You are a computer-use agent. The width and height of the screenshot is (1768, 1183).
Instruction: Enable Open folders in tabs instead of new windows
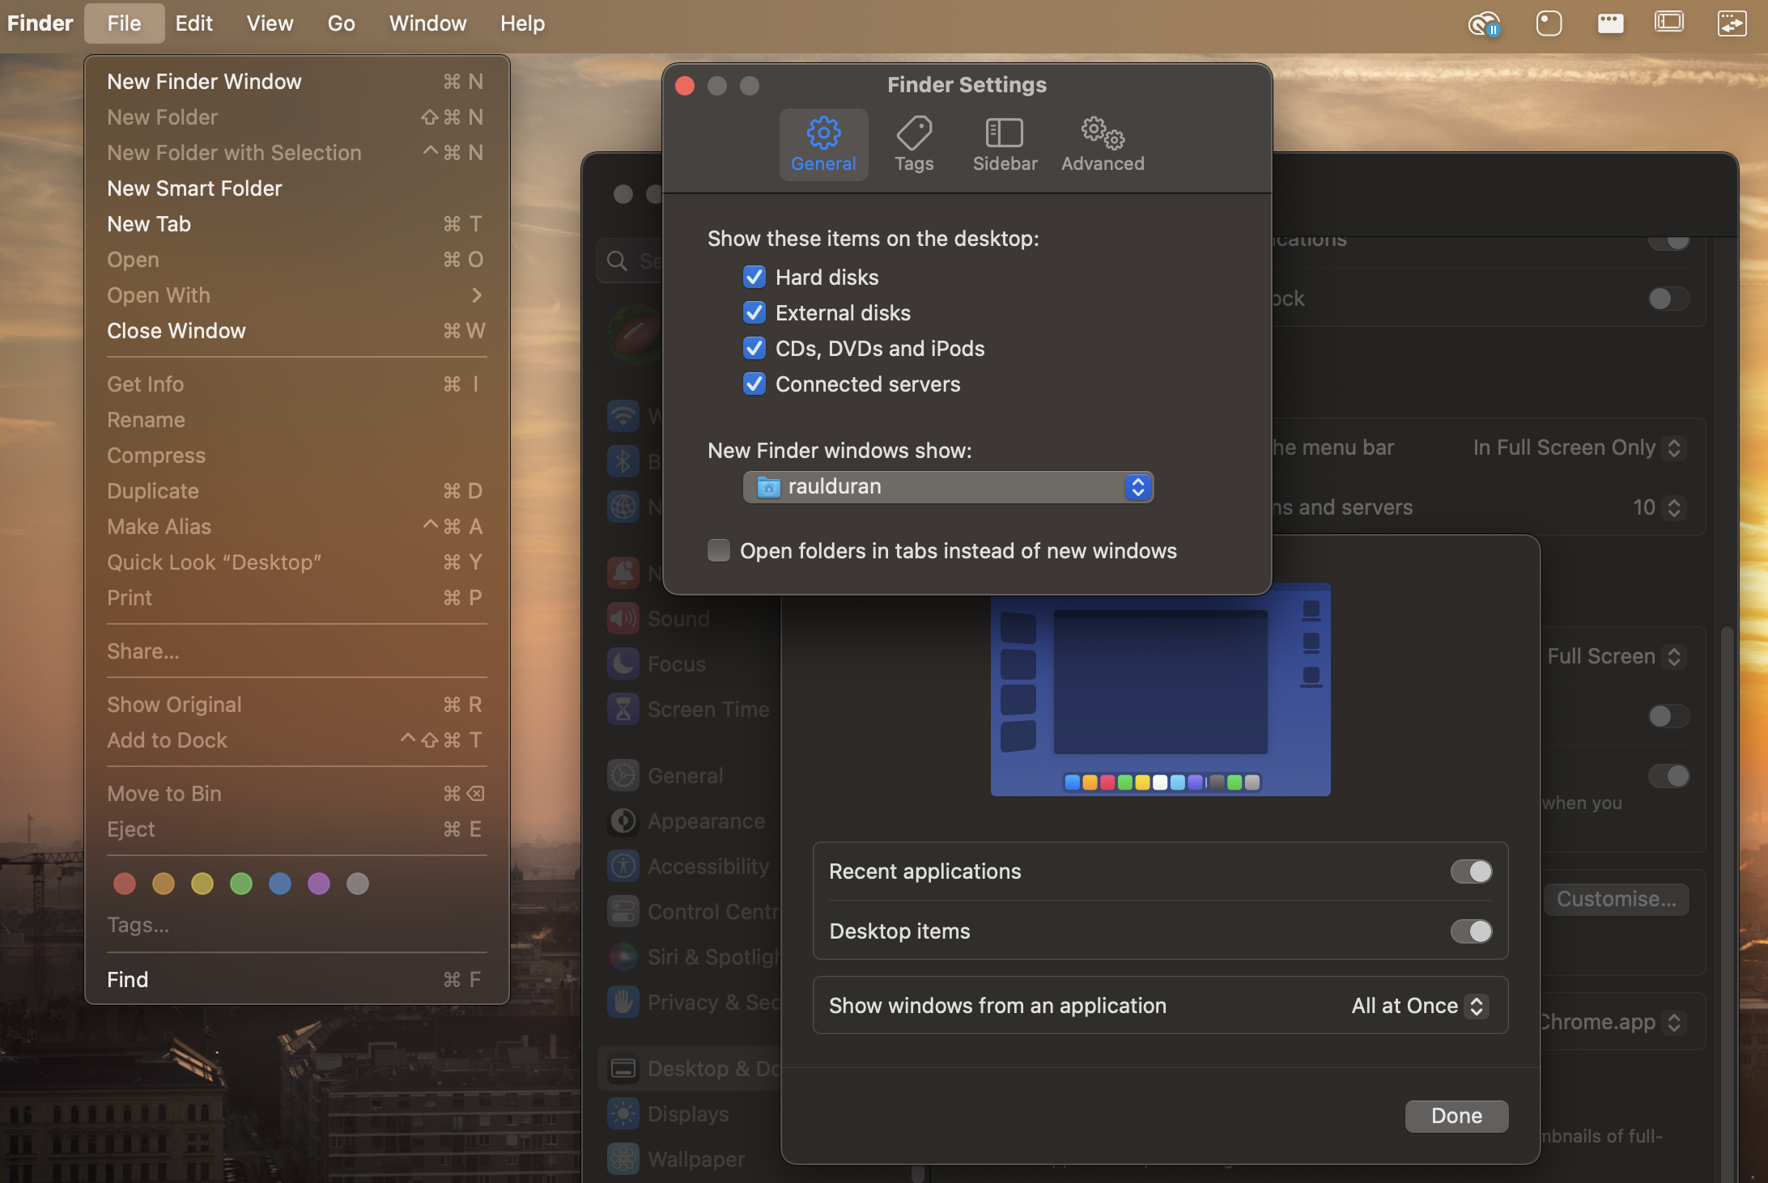point(718,550)
